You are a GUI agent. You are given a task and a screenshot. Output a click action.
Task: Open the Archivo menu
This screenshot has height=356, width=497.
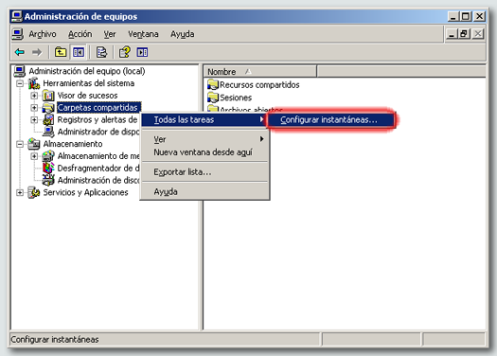click(x=43, y=34)
